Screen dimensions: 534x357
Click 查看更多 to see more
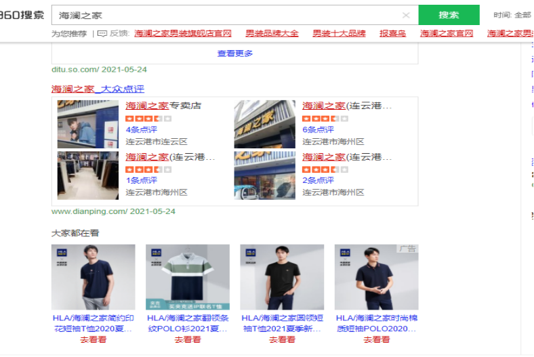pyautogui.click(x=235, y=54)
